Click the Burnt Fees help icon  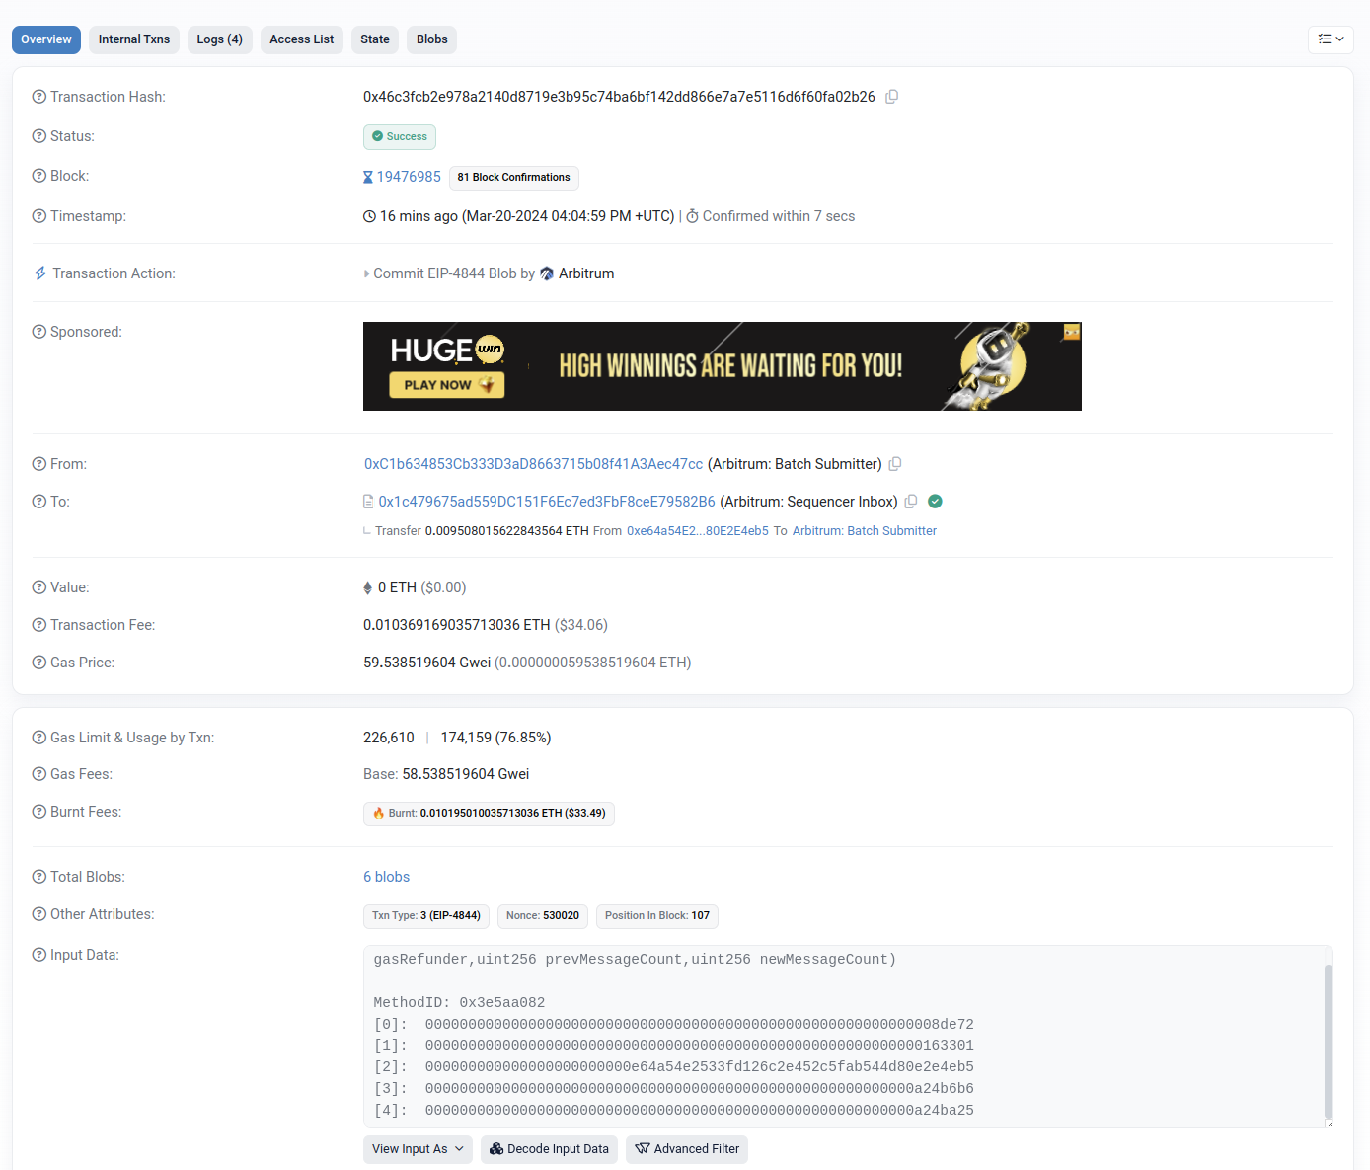39,812
